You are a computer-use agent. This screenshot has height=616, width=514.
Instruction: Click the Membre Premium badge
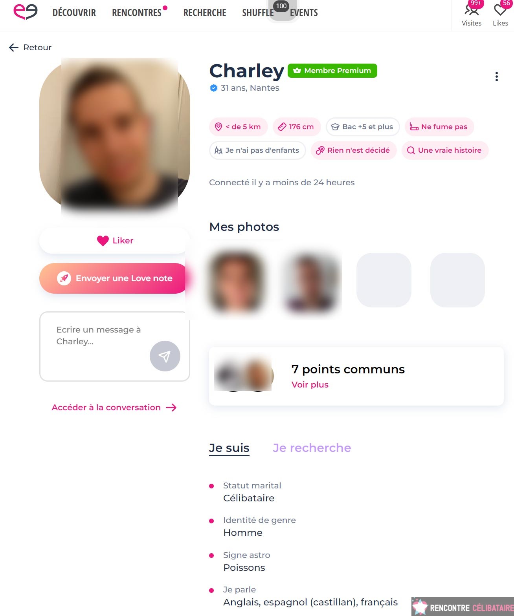332,71
